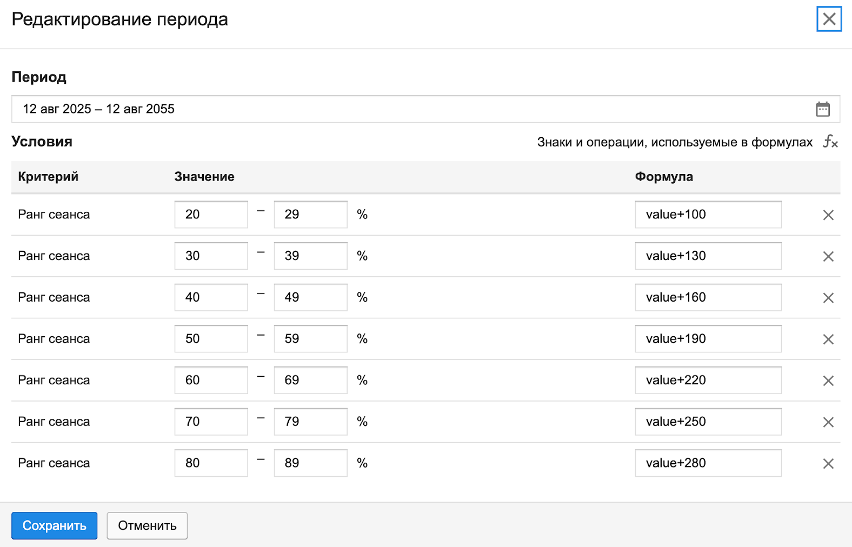This screenshot has width=852, height=547.
Task: Open the calendar date picker icon
Action: tap(822, 109)
